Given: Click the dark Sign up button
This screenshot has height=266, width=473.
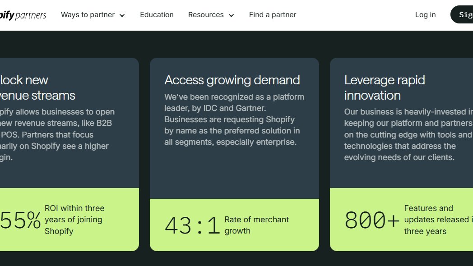Looking at the screenshot, I should (x=462, y=14).
